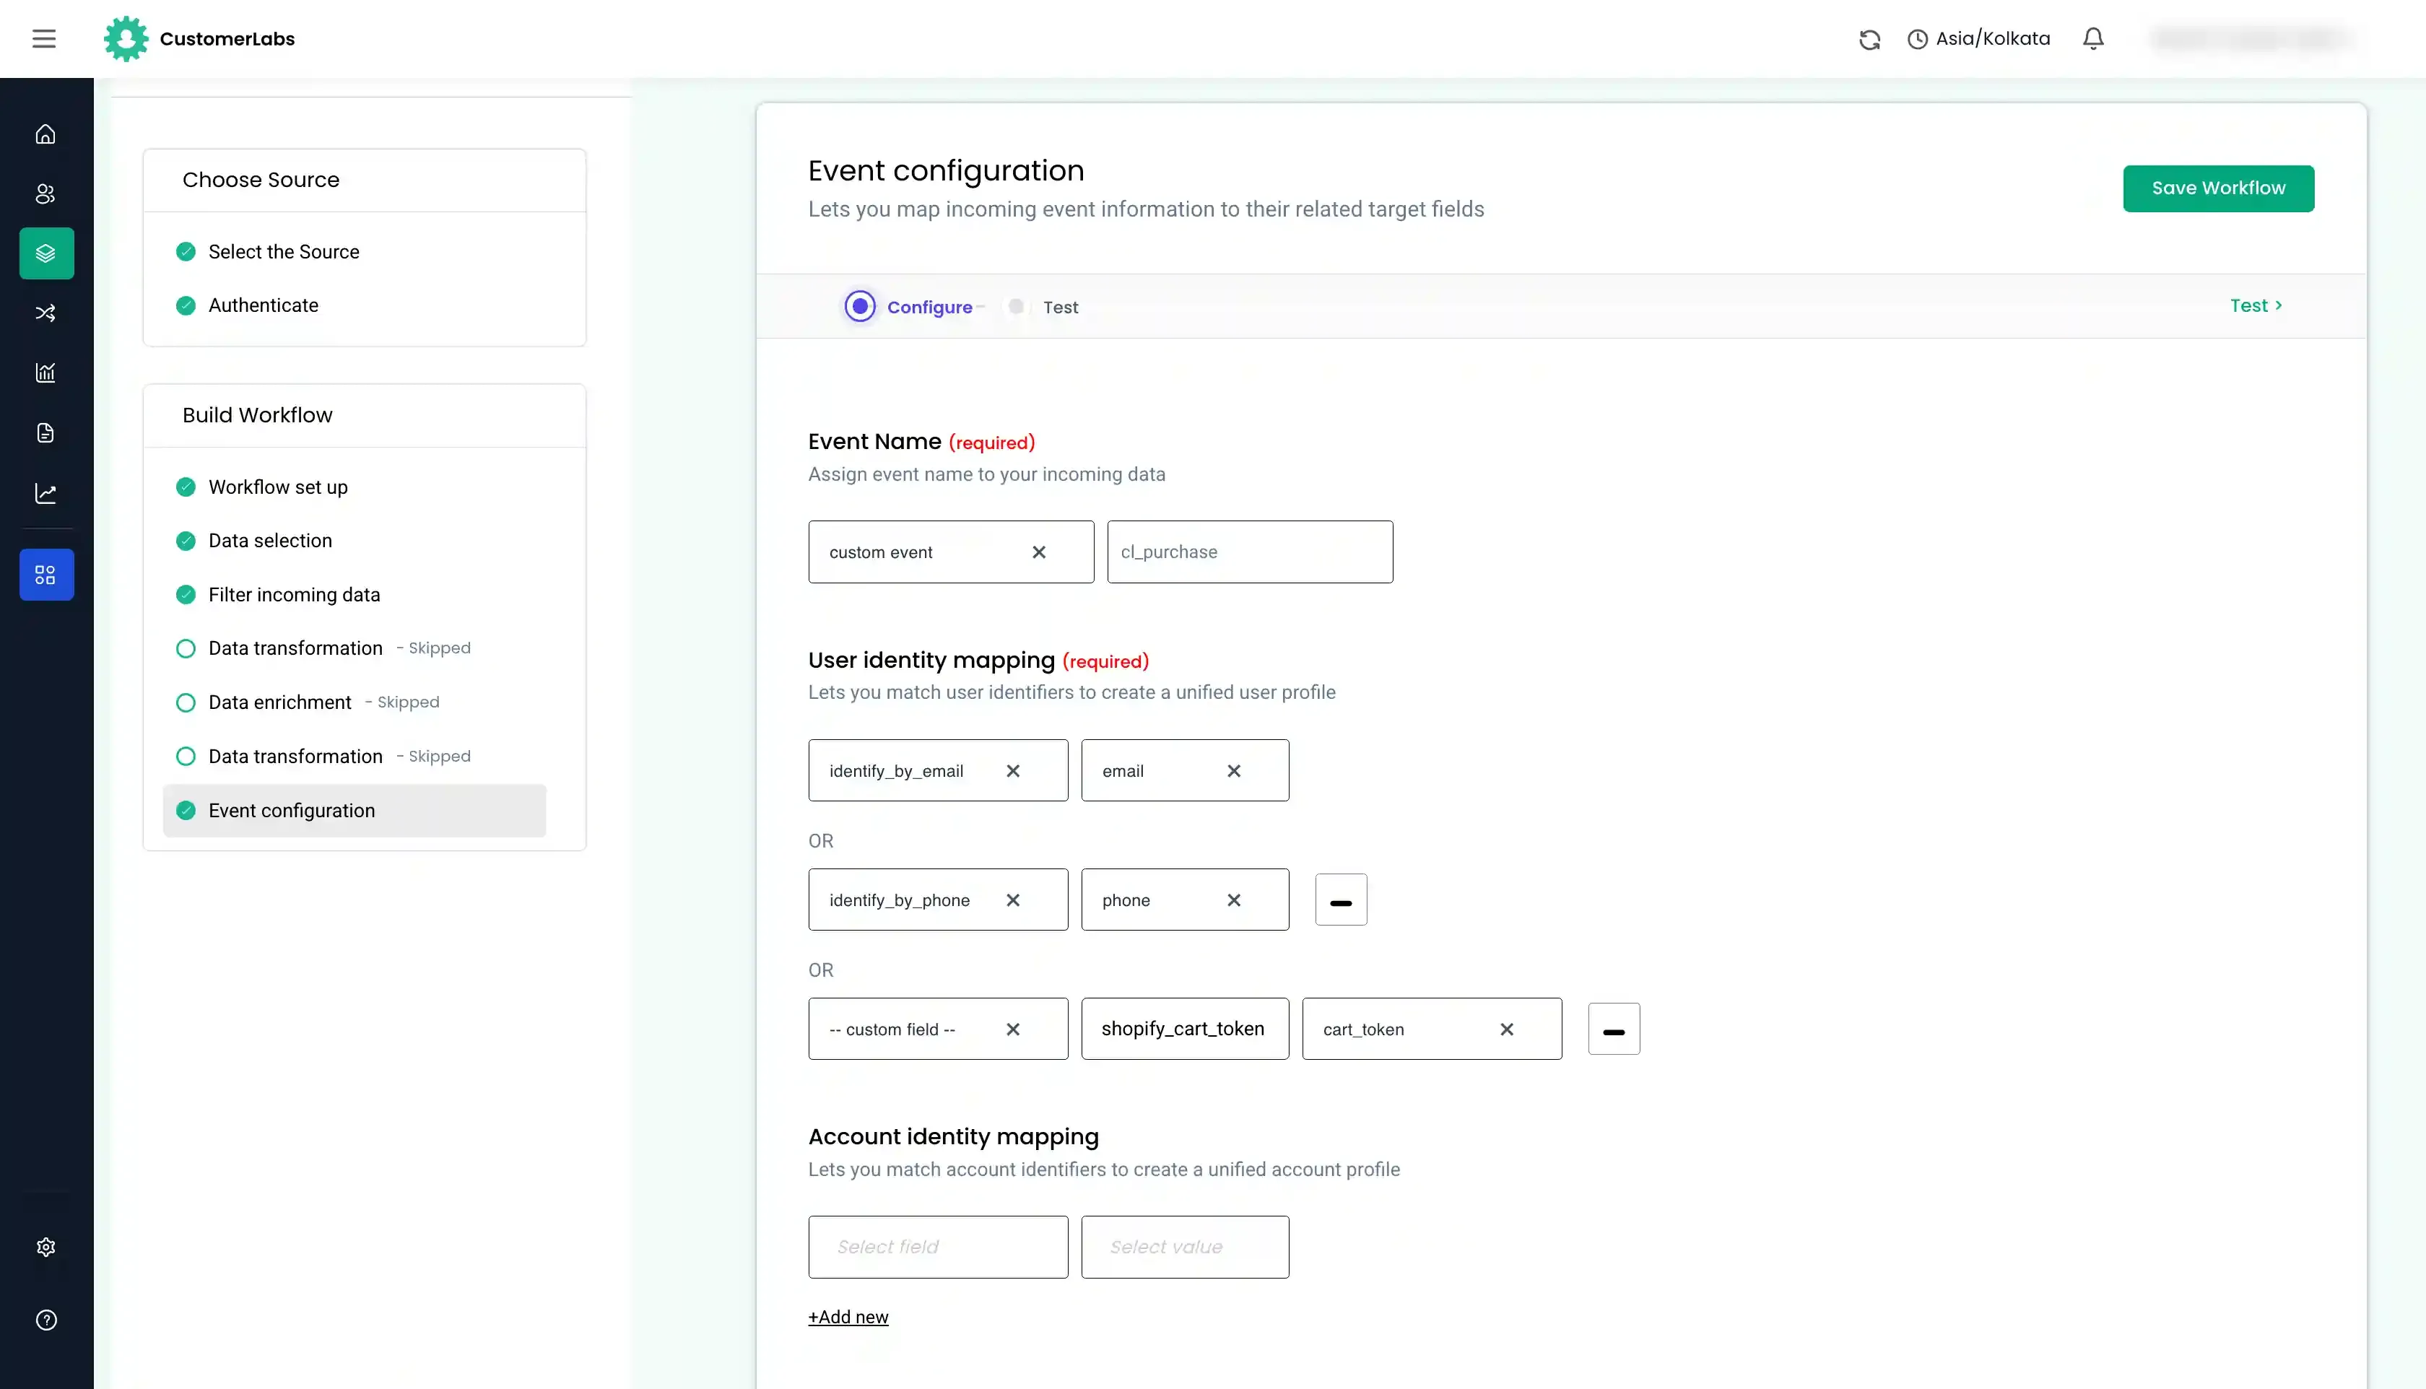Screen dimensions: 2426x1389
Task: Open the Workflow set up step
Action: point(277,487)
